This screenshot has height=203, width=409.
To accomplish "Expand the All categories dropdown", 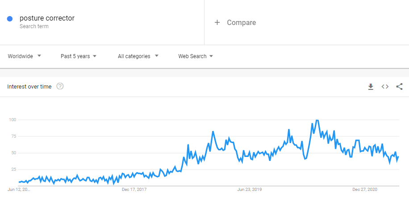I will [x=138, y=56].
